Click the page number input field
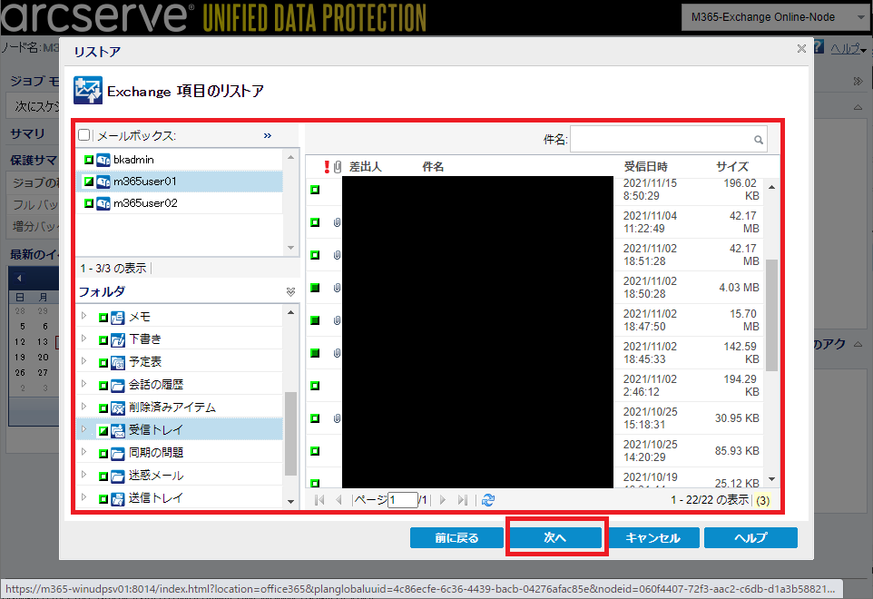The image size is (873, 599). point(403,500)
